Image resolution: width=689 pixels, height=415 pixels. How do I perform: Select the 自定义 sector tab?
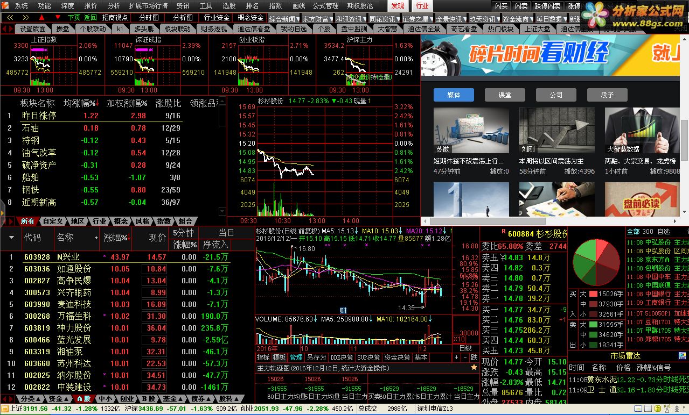click(53, 221)
